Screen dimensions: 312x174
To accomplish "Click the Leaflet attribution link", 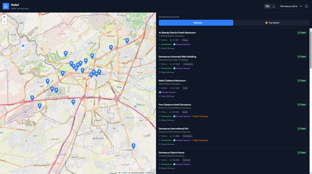I will click(123, 172).
